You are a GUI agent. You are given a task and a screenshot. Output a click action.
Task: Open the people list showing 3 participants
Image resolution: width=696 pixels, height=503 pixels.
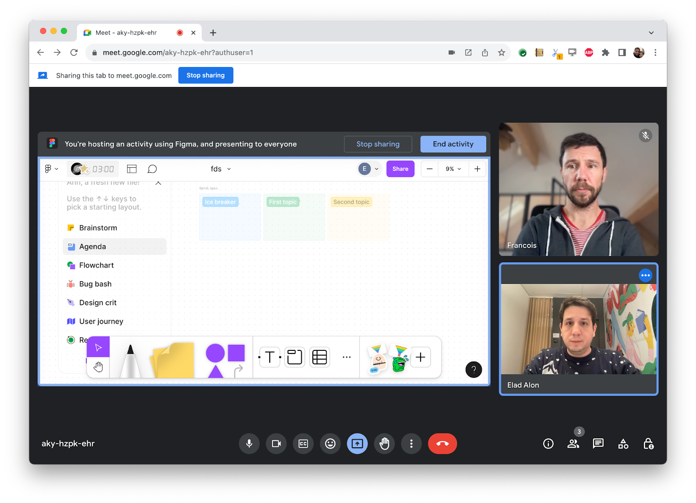click(573, 443)
